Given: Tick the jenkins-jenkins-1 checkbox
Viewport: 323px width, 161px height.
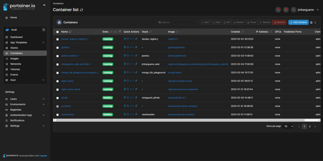Looking at the screenshot, I should pyautogui.click(x=57, y=56).
